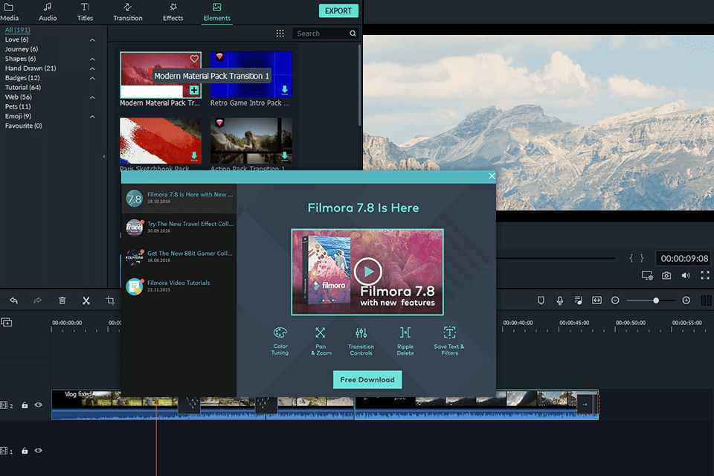Open the Titles tab
Screen dimensions: 714x476
click(x=85, y=13)
